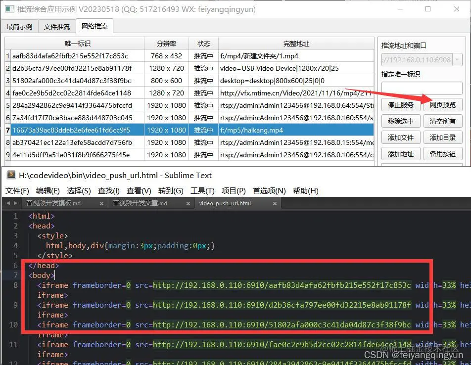Click the 添加地址 button
The width and height of the screenshot is (471, 365).
tap(401, 154)
